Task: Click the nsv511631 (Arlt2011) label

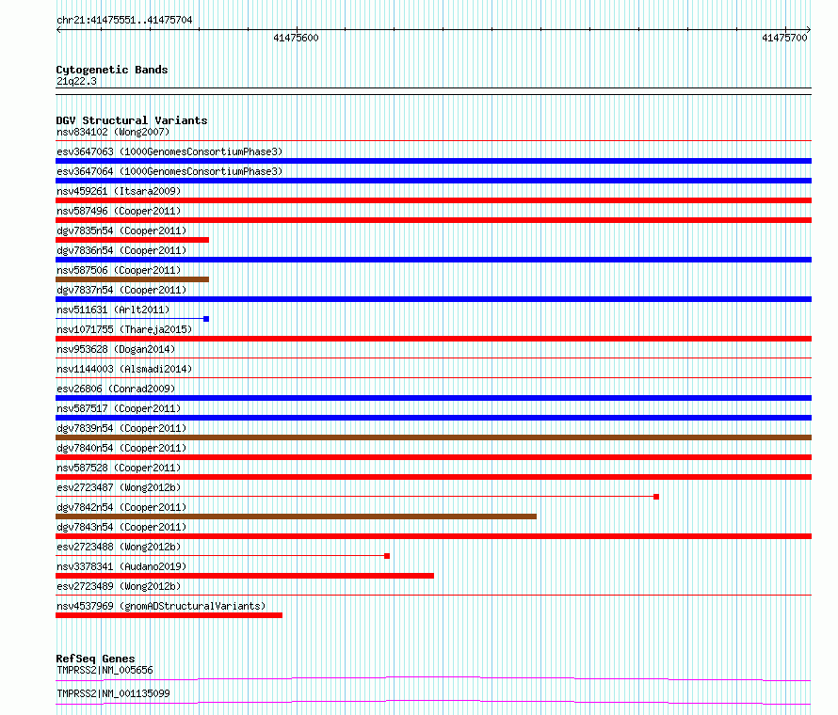Action: (x=113, y=310)
